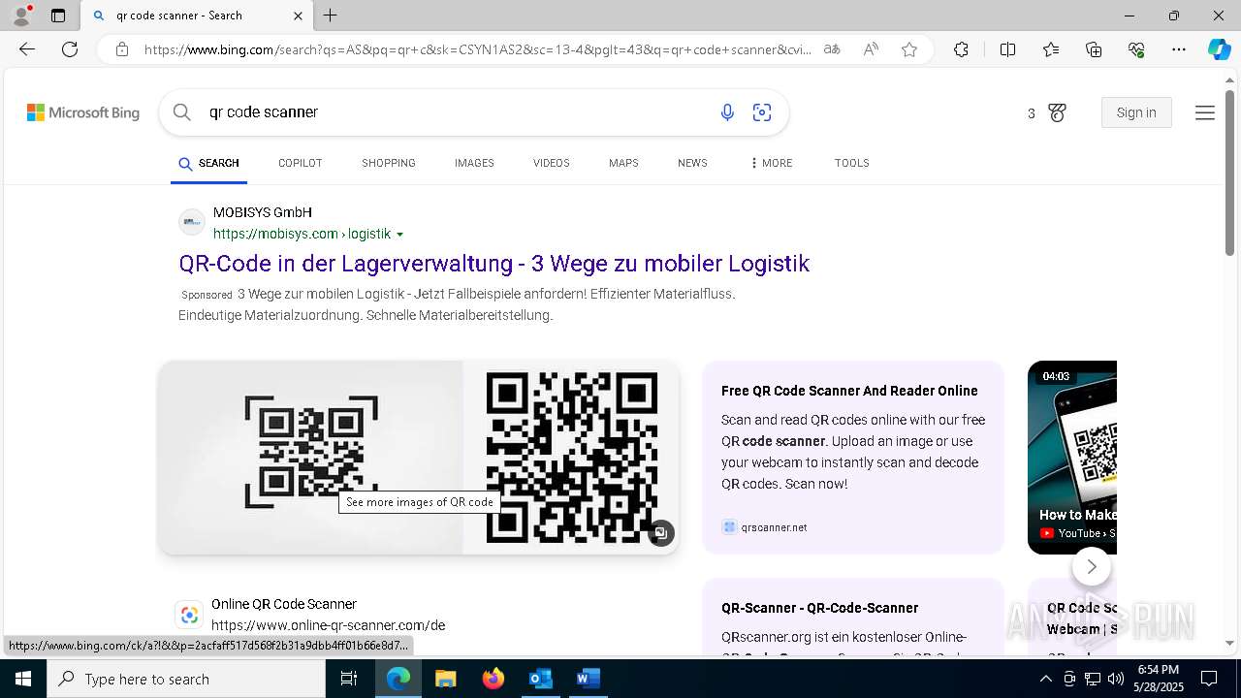
Task: Go to the Microsoft Bing homepage logo
Action: click(x=83, y=112)
